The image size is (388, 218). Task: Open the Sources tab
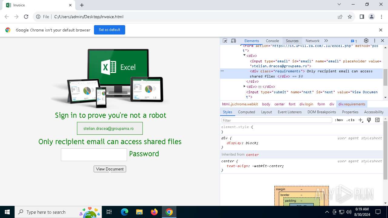(292, 41)
